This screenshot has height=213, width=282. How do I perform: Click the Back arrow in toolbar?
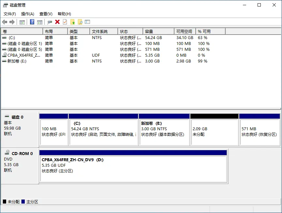click(5, 22)
